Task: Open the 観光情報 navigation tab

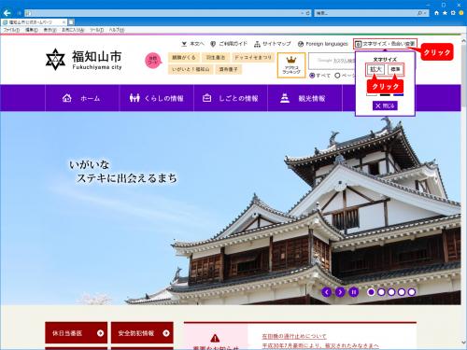Action: point(304,98)
